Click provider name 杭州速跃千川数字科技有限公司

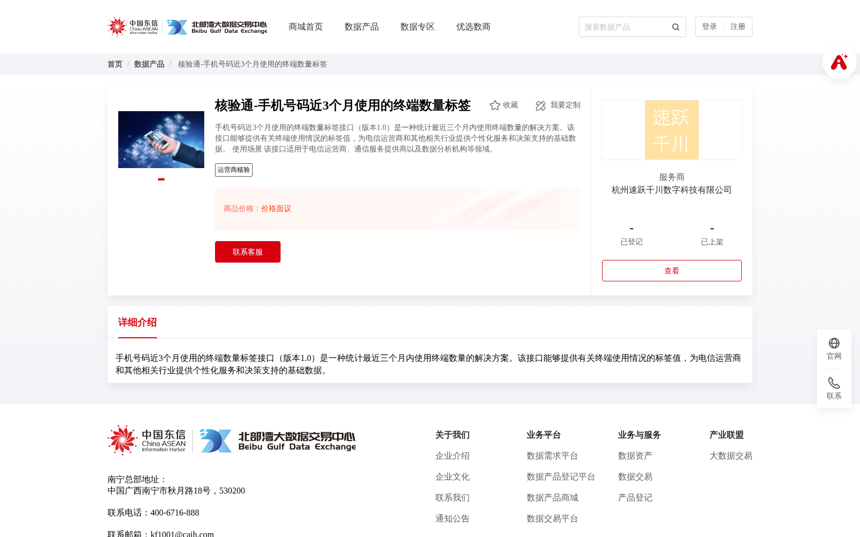[x=672, y=190]
